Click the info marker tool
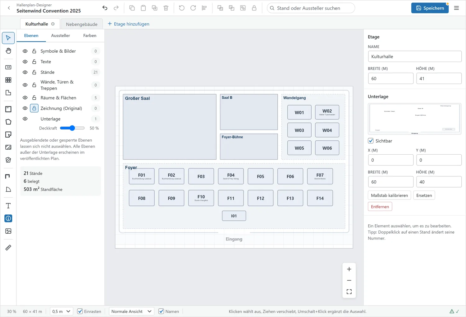 tap(8, 218)
